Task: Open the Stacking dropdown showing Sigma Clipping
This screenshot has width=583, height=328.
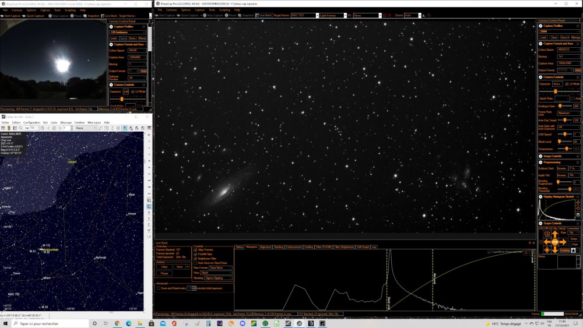Action: pyautogui.click(x=218, y=278)
